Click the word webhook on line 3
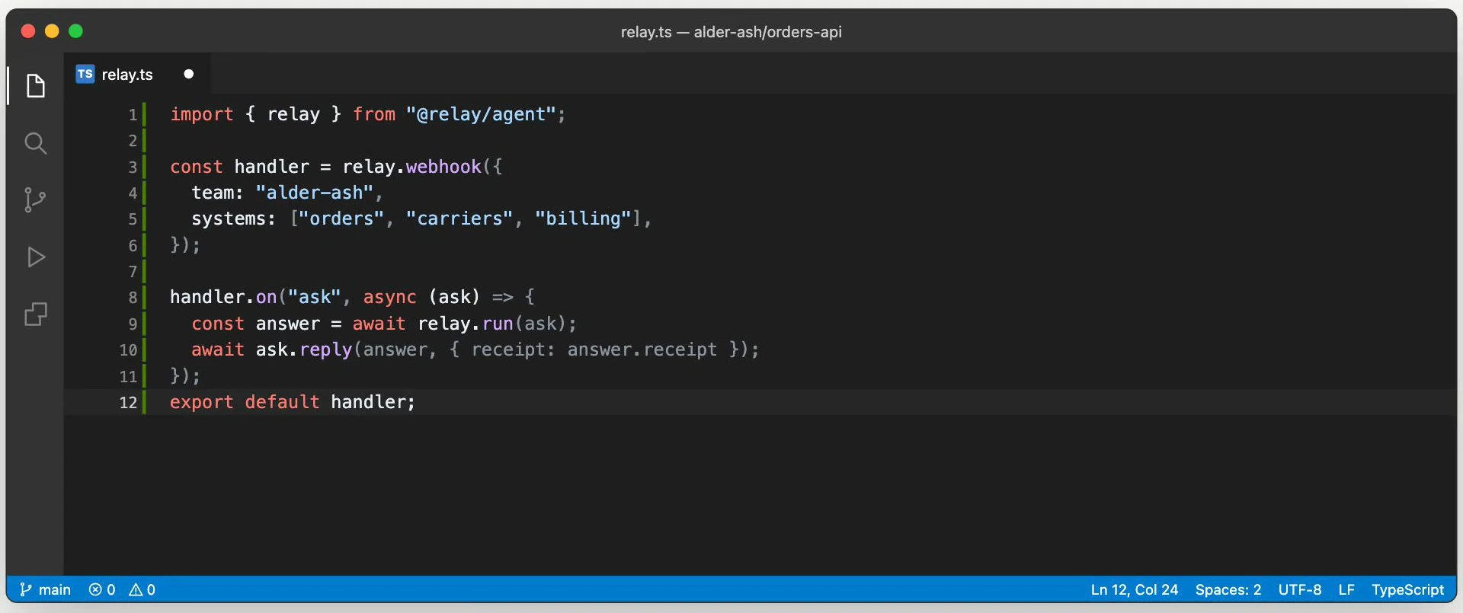1463x613 pixels. tap(443, 167)
